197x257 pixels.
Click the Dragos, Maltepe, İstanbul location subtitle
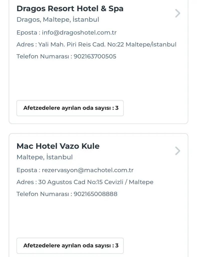[58, 20]
